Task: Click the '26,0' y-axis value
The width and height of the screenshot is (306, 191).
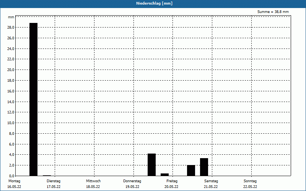Action: tap(11, 38)
